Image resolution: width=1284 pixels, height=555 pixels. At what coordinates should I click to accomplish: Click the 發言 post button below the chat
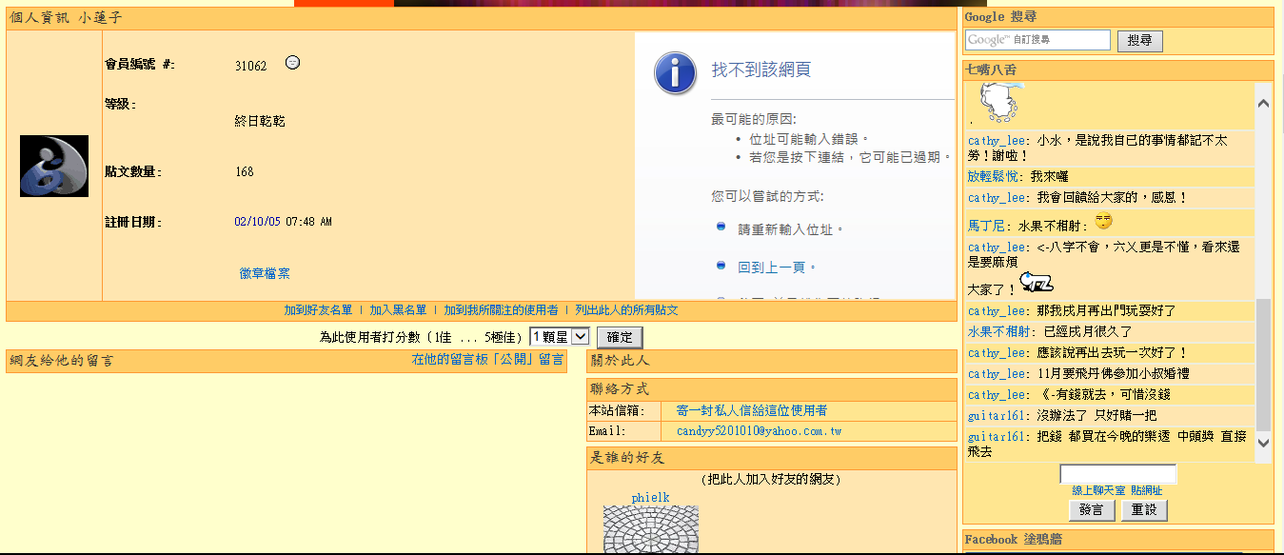point(1091,509)
